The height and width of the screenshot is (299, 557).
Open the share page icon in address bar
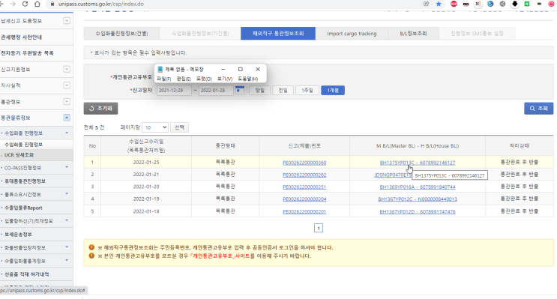pos(427,4)
